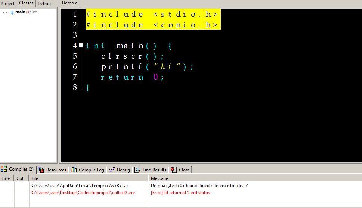Click the File column header

[35, 178]
